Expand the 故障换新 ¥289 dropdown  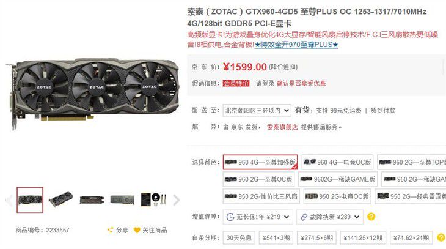(x=330, y=217)
